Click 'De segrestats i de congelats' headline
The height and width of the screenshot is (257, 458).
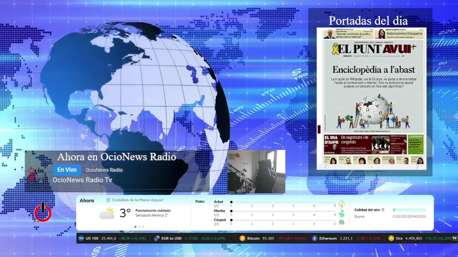click(x=355, y=140)
